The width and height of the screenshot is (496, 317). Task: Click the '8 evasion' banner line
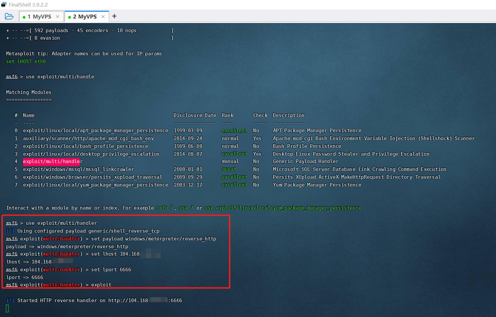(x=90, y=38)
